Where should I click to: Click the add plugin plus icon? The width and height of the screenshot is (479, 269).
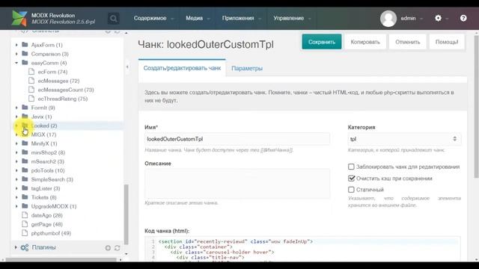108,248
